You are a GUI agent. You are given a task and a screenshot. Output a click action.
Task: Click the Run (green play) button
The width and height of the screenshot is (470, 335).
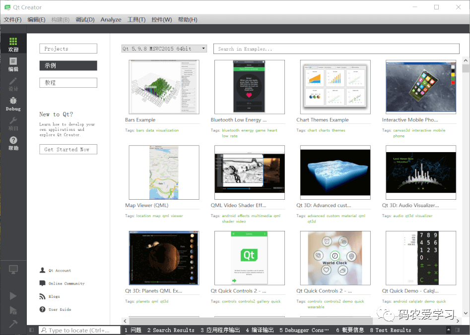tap(13, 296)
